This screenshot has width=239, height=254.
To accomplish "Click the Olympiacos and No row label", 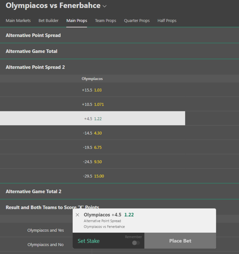I will click(x=45, y=245).
